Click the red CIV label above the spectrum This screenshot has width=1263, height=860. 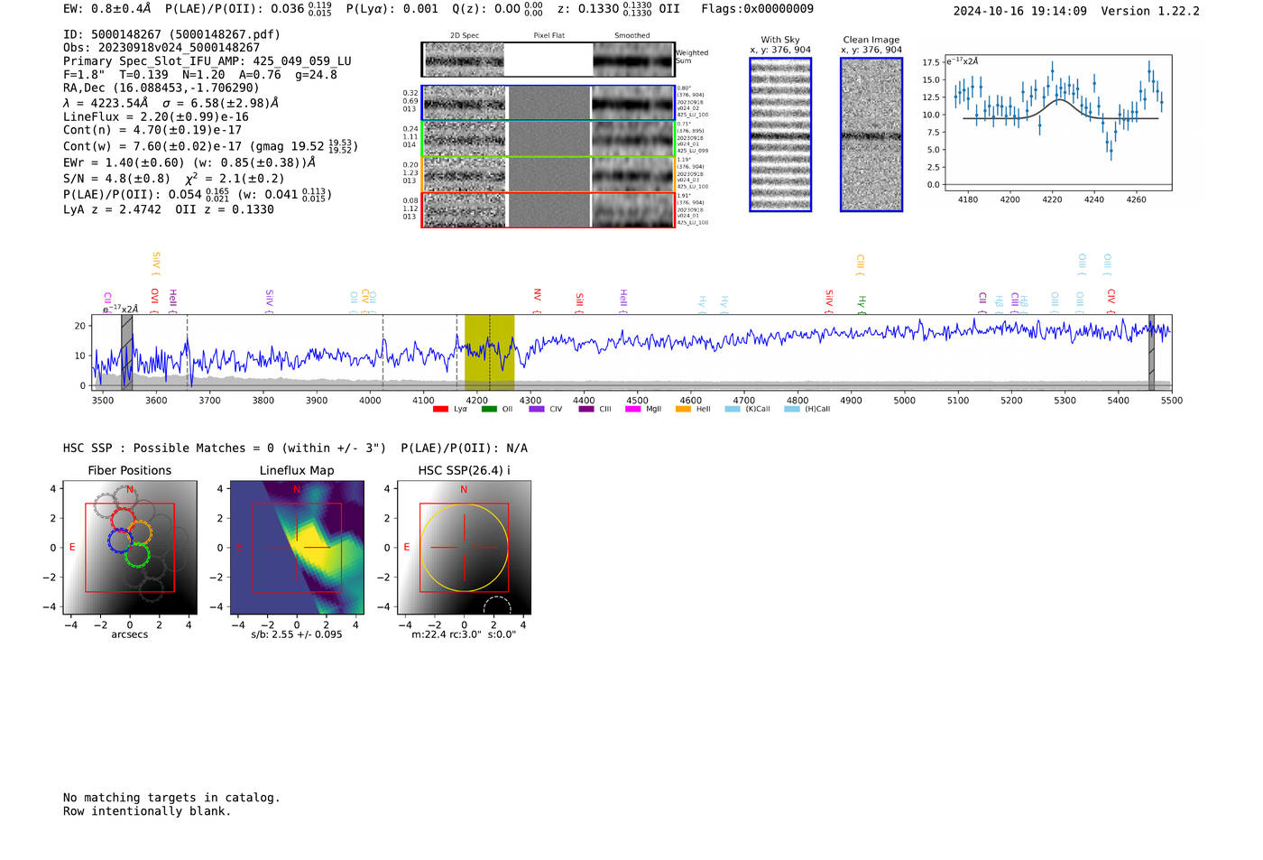pyautogui.click(x=1111, y=297)
